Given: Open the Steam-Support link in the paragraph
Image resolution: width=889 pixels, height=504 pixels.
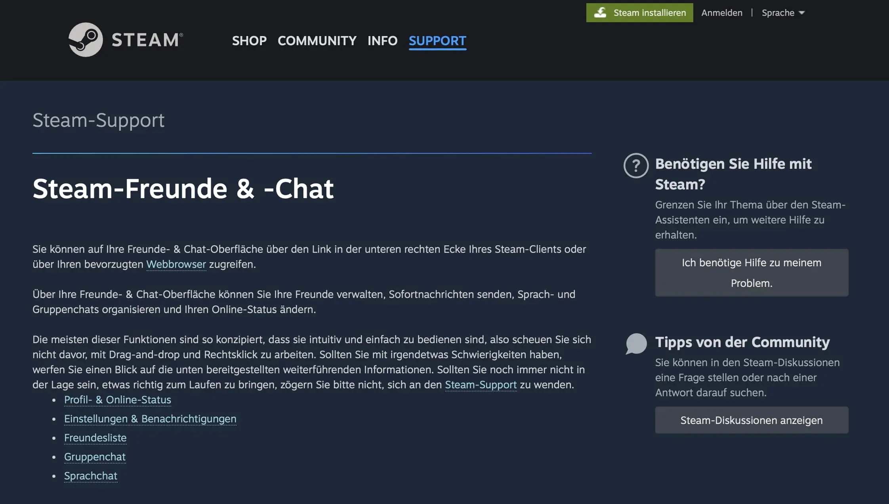Looking at the screenshot, I should (x=480, y=384).
